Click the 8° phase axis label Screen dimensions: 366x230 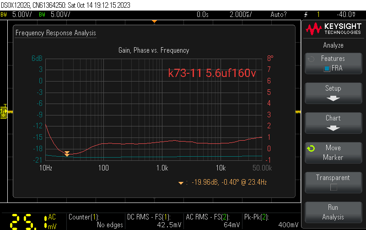pyautogui.click(x=270, y=58)
